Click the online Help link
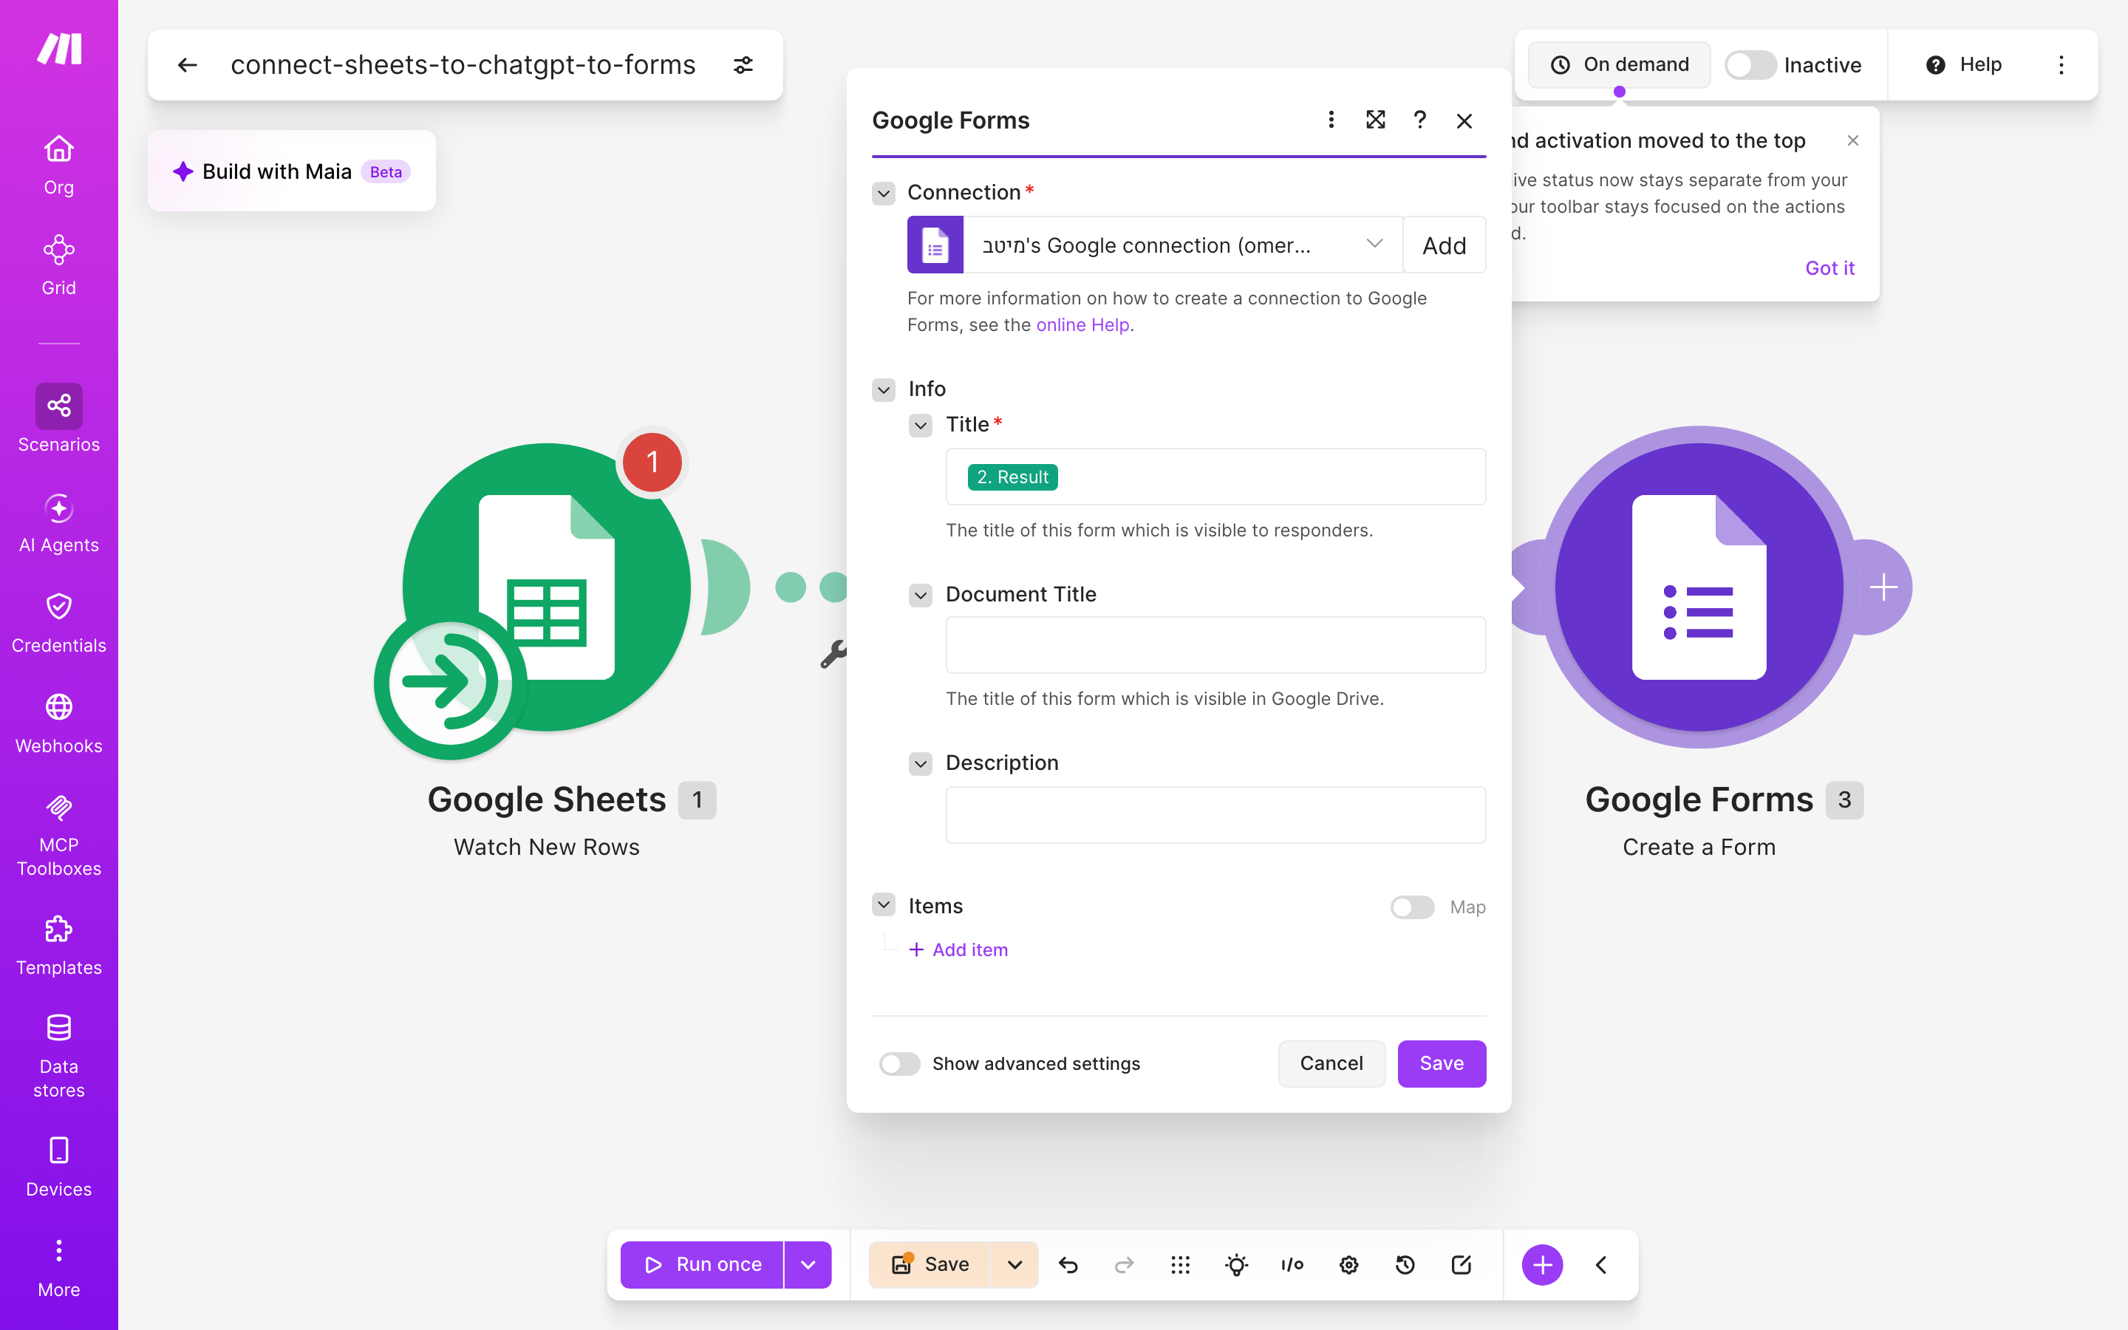 tap(1082, 324)
